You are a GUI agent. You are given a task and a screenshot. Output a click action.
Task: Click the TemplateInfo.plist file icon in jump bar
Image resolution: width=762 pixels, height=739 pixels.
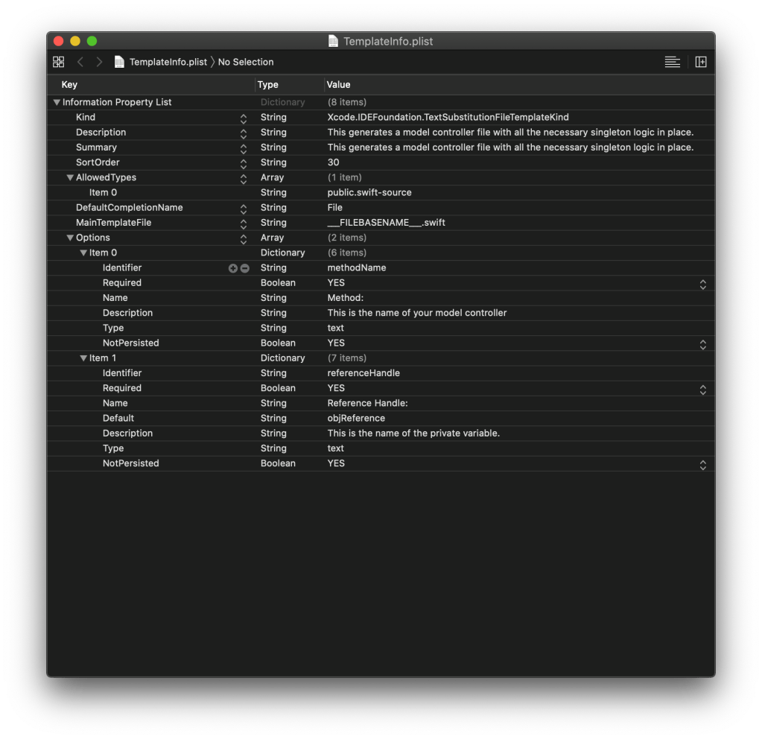coord(119,62)
